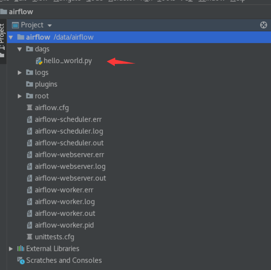Screen dimensions: 271x270
Task: Click the plugins folder icon
Action: pyautogui.click(x=29, y=84)
